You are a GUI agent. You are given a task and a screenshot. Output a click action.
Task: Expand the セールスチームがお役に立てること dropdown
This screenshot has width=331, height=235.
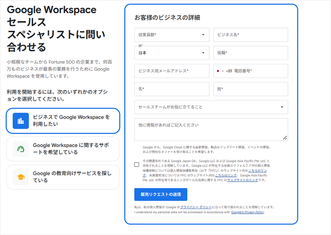(211, 107)
